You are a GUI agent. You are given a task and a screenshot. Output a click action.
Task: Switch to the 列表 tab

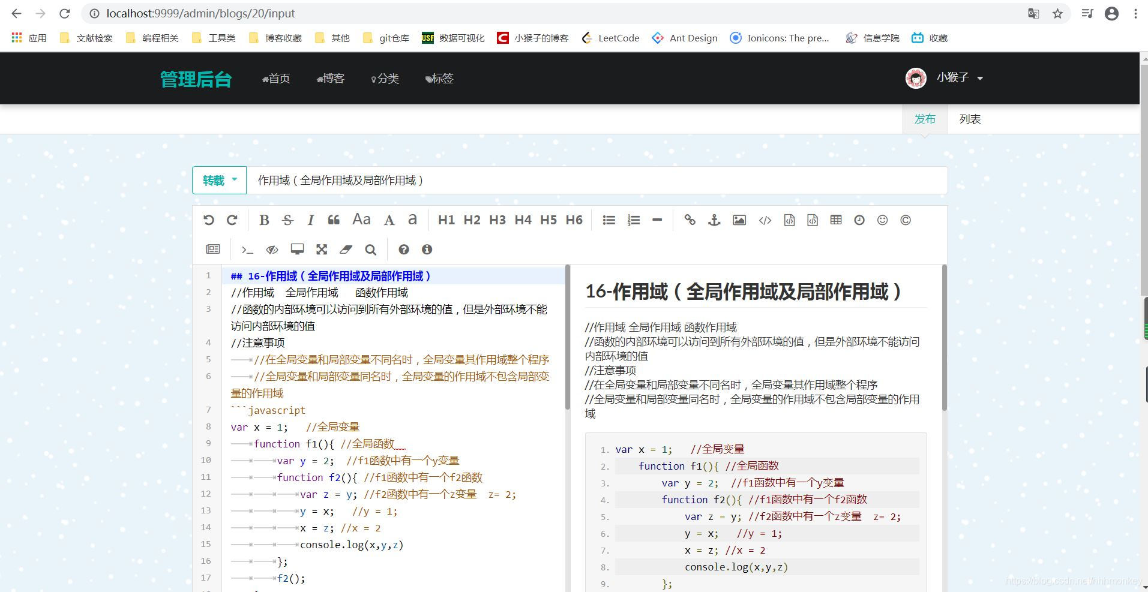970,119
